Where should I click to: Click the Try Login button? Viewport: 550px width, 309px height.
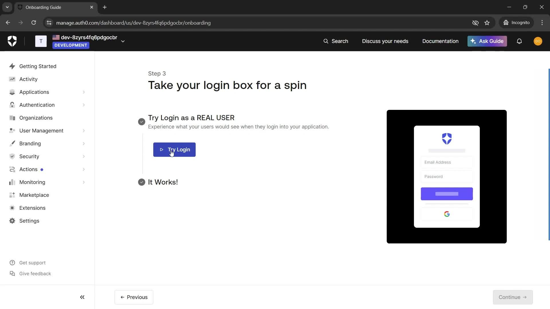(174, 150)
